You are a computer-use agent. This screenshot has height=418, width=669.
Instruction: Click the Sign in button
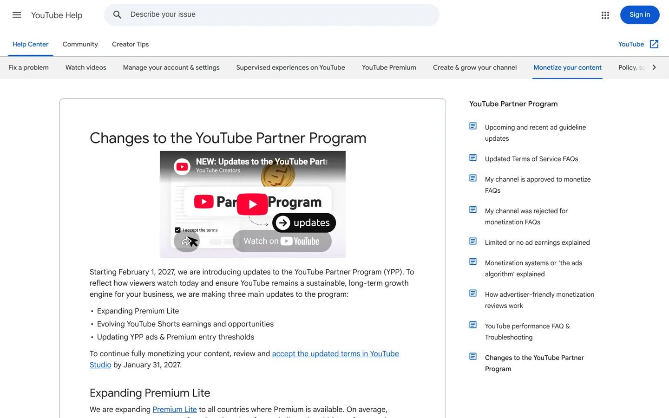tap(640, 15)
